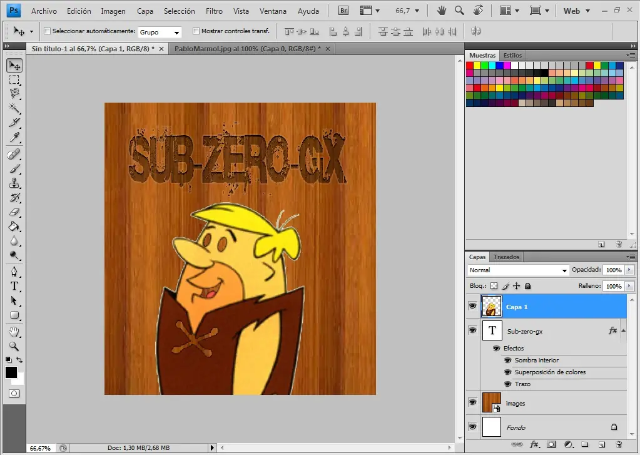Open the Normal blend mode dropdown

(518, 270)
